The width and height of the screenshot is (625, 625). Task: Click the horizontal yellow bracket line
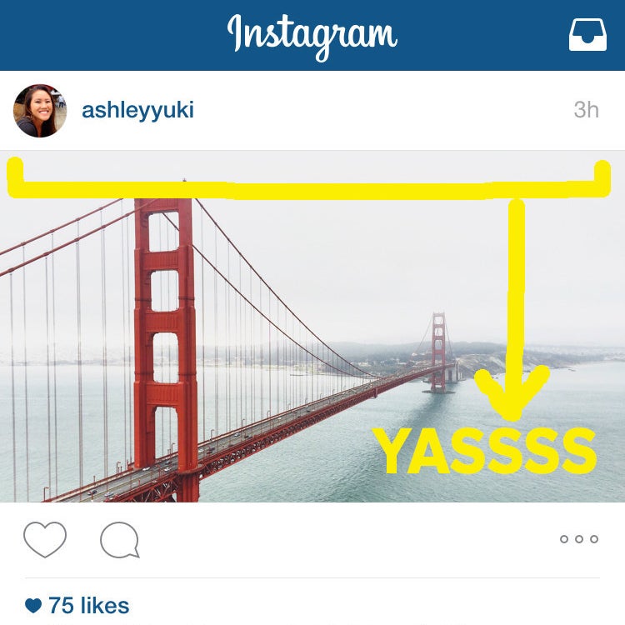point(309,191)
